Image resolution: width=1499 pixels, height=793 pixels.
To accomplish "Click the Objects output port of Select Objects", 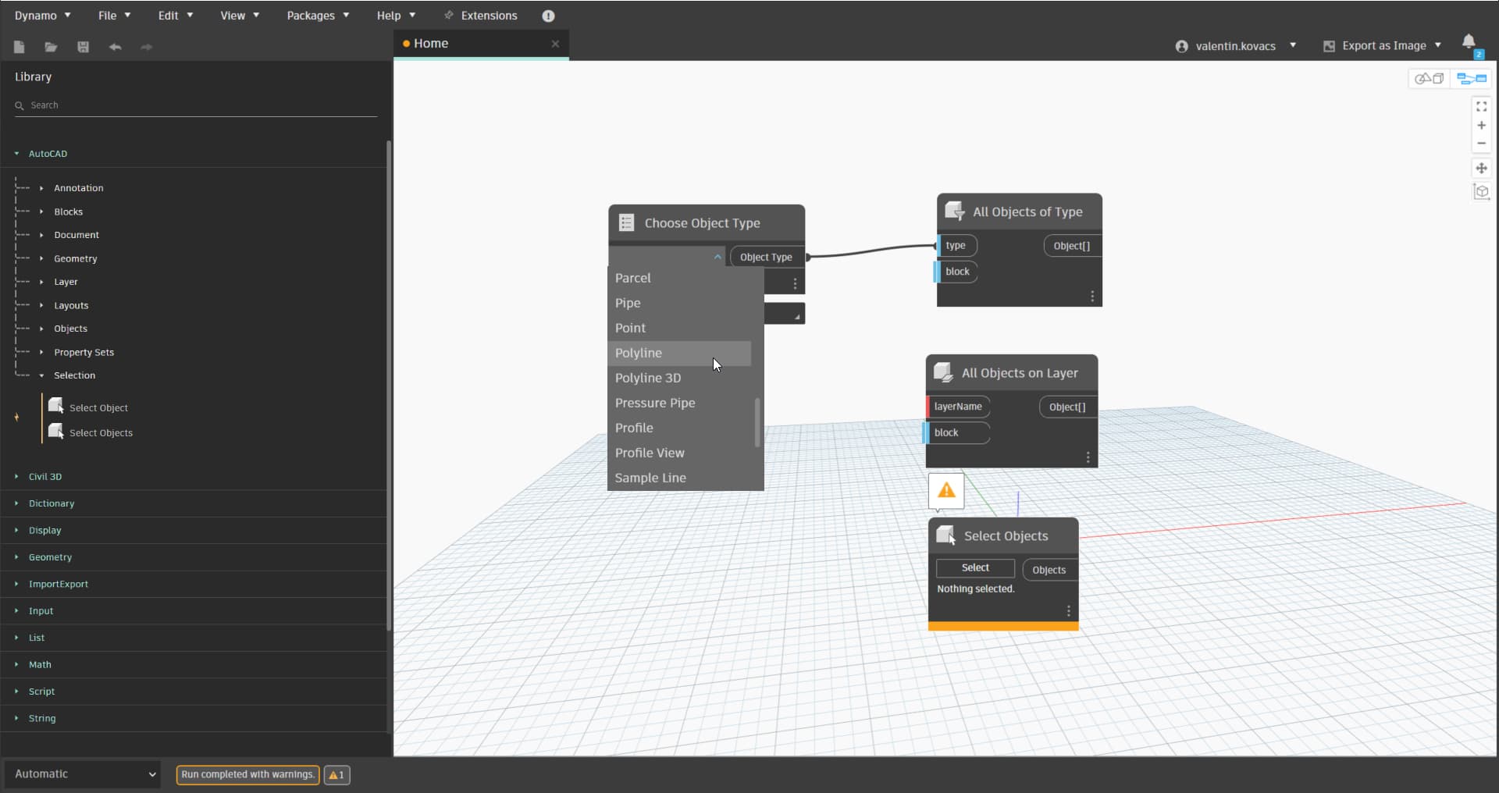I will click(x=1049, y=570).
